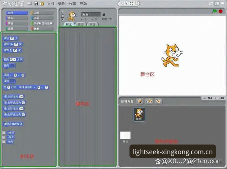Screen dimensions: 227x169
Task: Select the 控制 block category button
Action: (x=42, y=13)
